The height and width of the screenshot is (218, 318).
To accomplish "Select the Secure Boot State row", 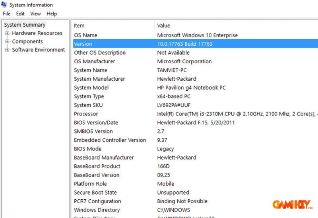I will coord(196,192).
